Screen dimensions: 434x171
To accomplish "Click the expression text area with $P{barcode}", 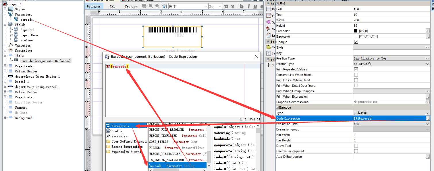I will pyautogui.click(x=183, y=90).
